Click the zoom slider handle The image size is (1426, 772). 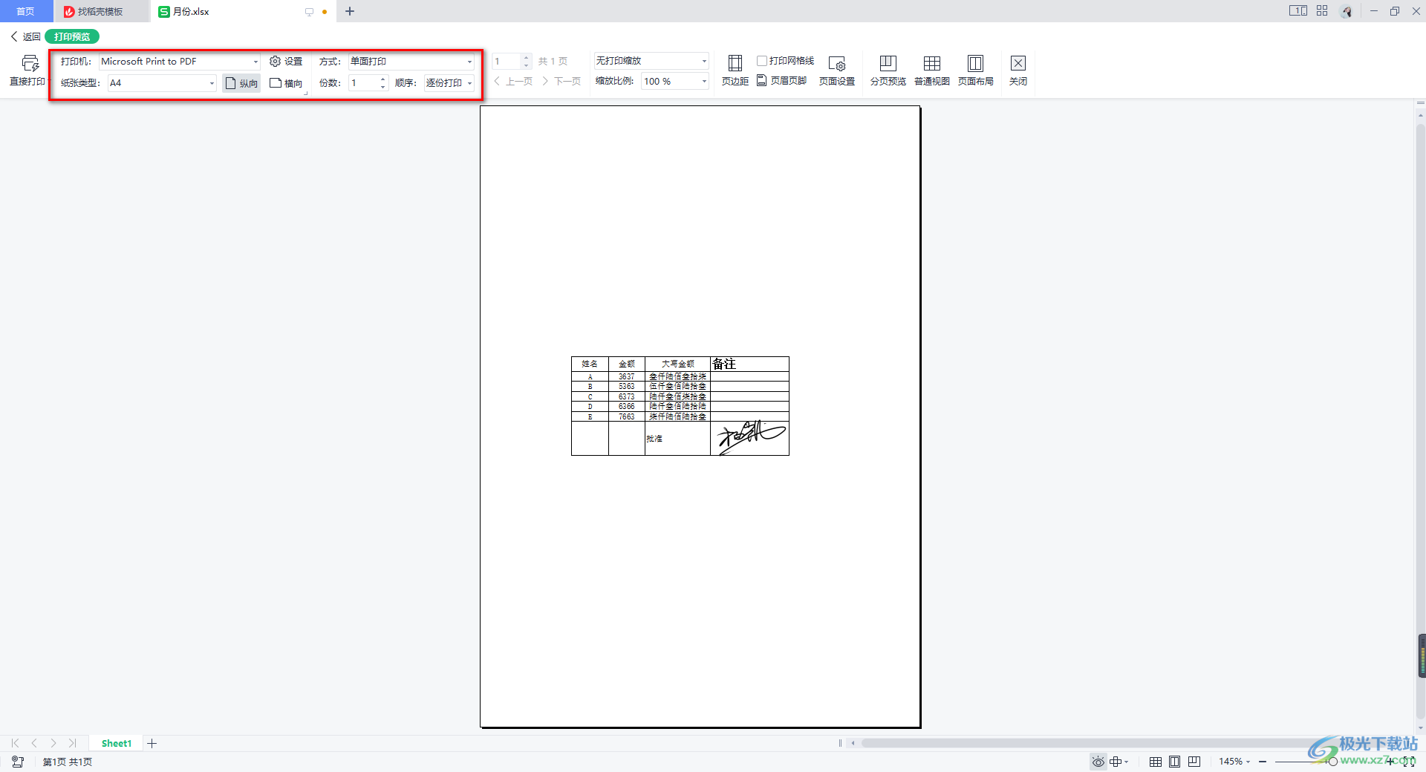pyautogui.click(x=1332, y=762)
